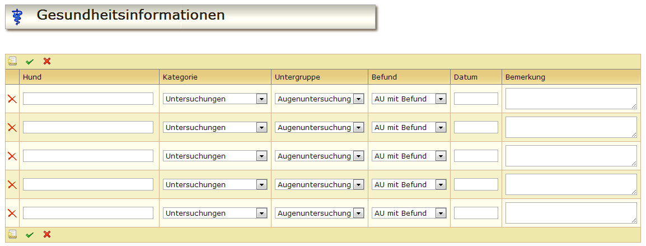The image size is (646, 246).
Task: Click the red X in bottom toolbar
Action: point(47,234)
